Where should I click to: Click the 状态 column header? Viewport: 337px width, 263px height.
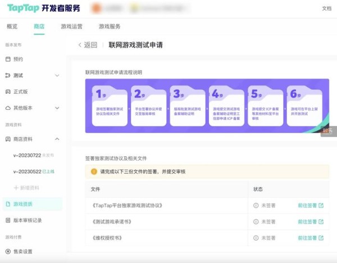point(258,189)
